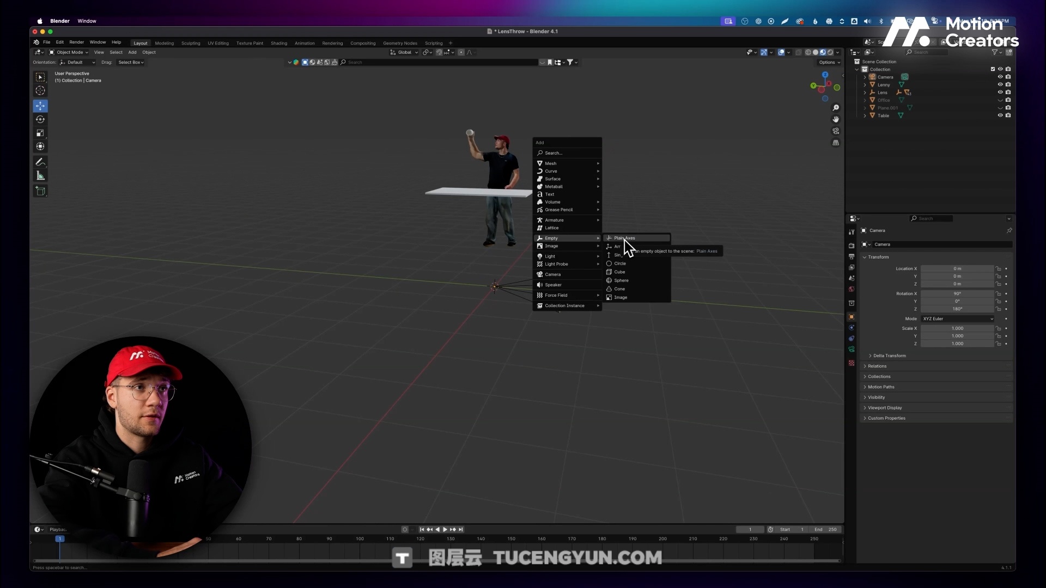This screenshot has width=1046, height=588.
Task: Open the Tool properties tab
Action: (852, 232)
